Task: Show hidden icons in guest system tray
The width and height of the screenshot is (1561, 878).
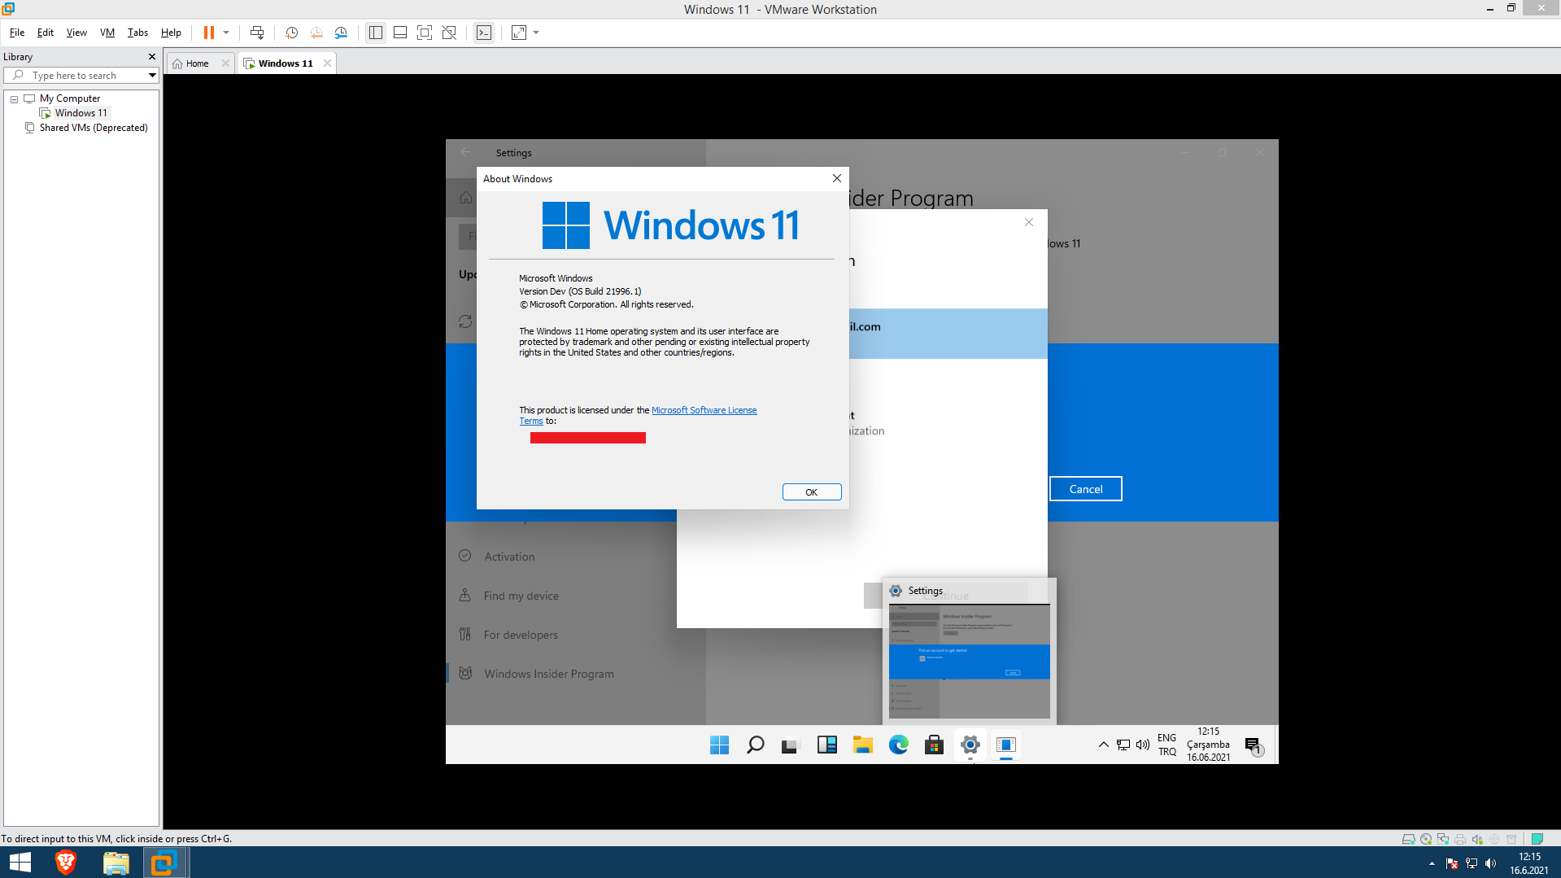Action: pos(1103,745)
